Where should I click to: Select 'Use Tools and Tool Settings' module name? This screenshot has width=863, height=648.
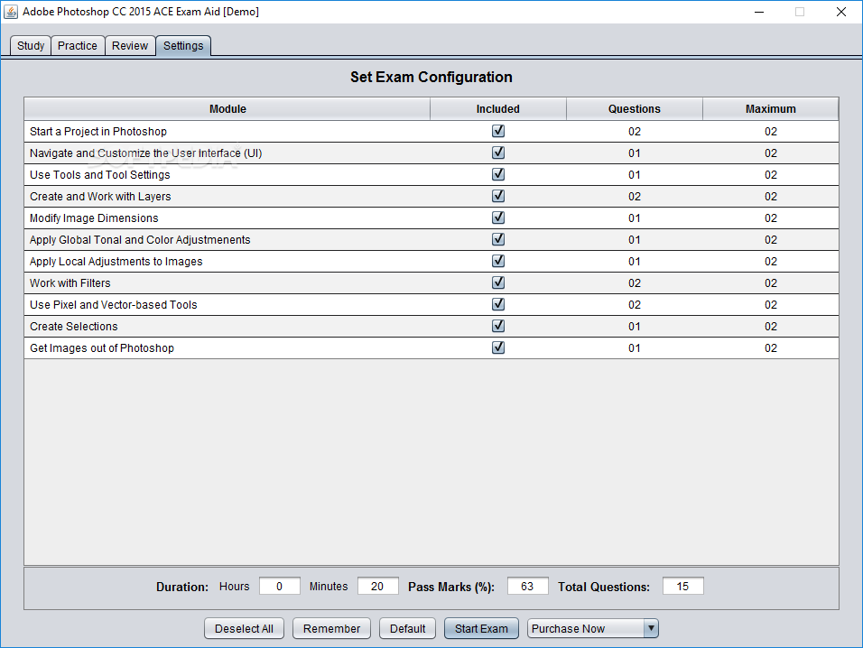tap(99, 175)
